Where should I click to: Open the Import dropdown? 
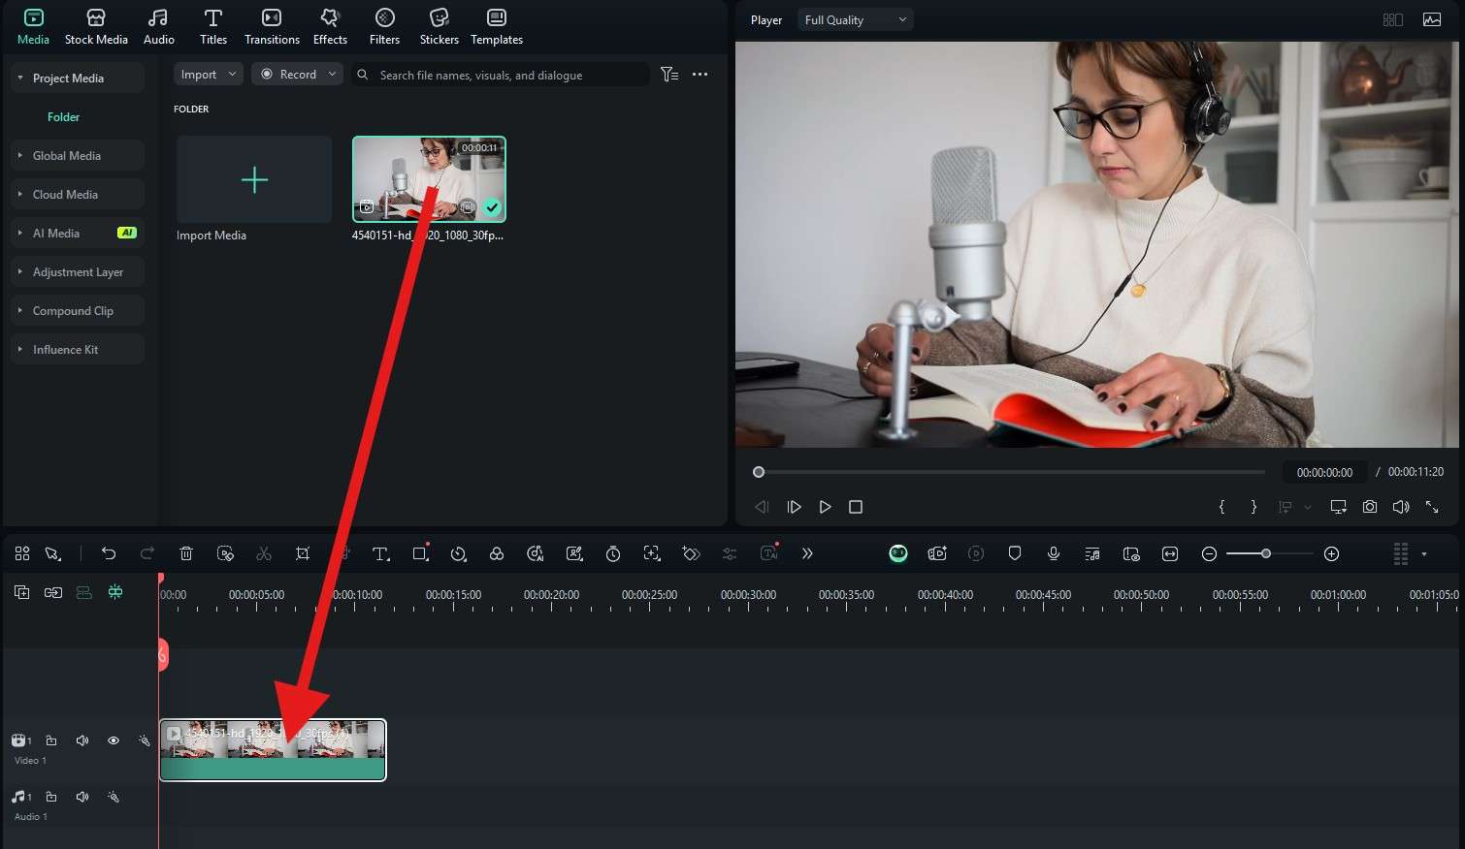208,75
